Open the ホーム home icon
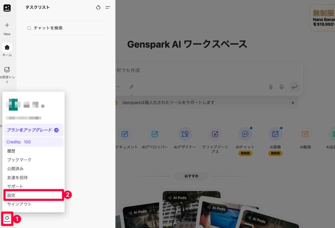 coord(7,47)
